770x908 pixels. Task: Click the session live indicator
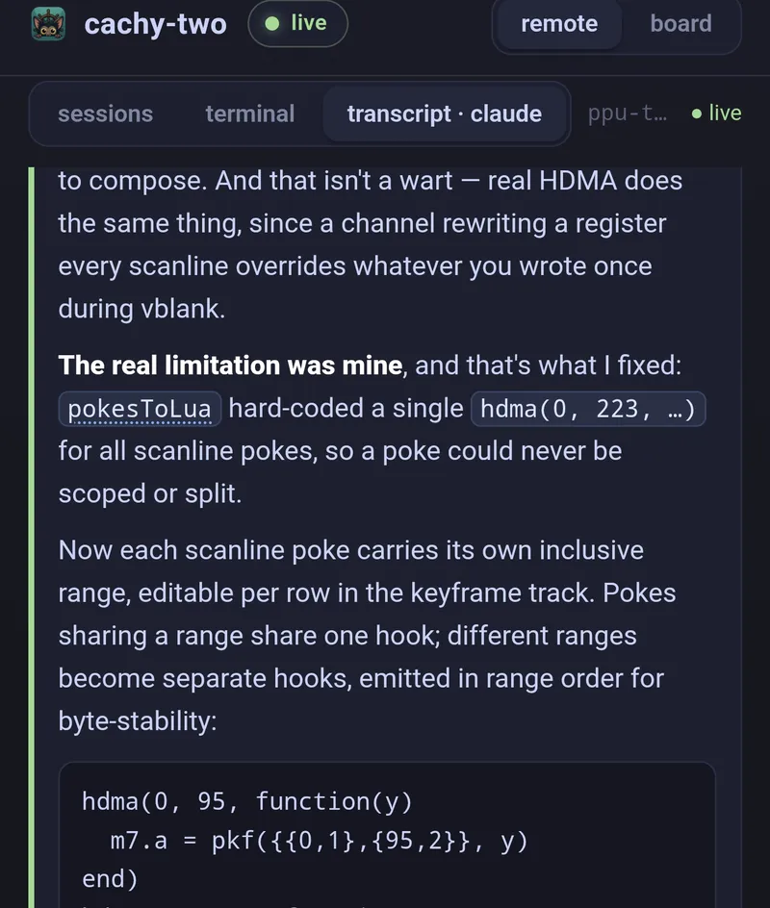tap(717, 113)
